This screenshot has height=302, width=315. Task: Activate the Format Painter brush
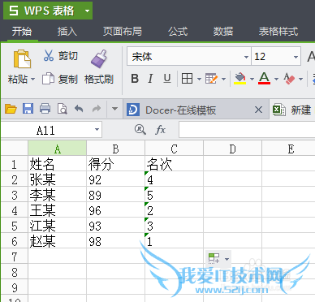click(x=99, y=58)
